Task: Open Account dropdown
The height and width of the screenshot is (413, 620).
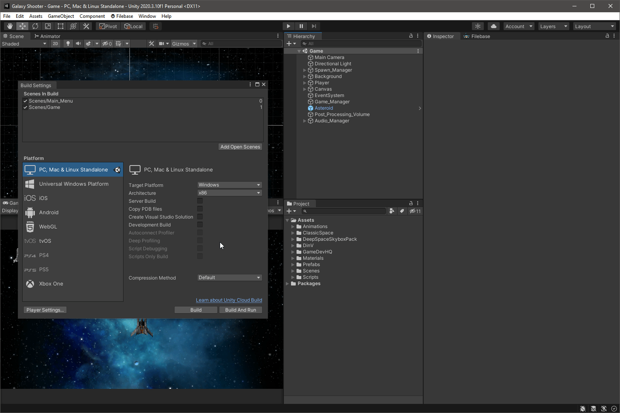Action: 519,26
